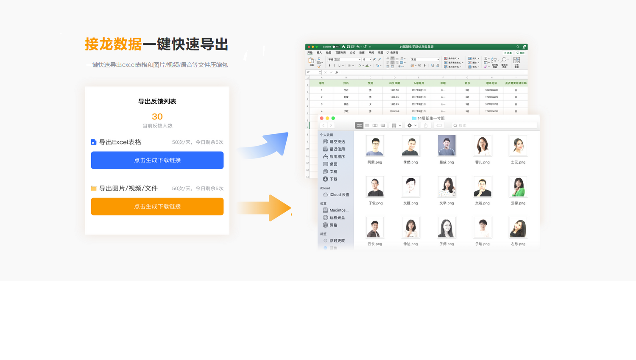
Task: Switch Finder to gallery view
Action: tap(383, 125)
